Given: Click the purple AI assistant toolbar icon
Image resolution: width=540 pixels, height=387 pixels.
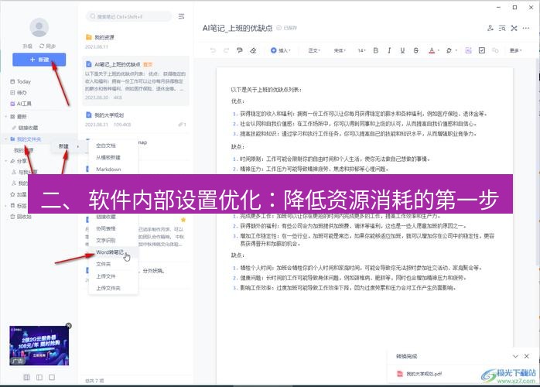Looking at the screenshot, I should (x=468, y=50).
